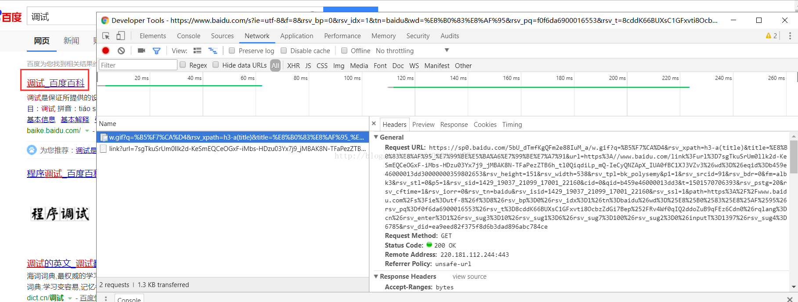The image size is (798, 302).
Task: Switch to the Performance panel tab
Action: tap(343, 36)
